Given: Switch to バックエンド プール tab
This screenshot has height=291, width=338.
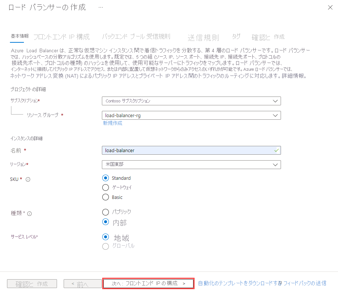Looking at the screenshot, I should (123, 36).
